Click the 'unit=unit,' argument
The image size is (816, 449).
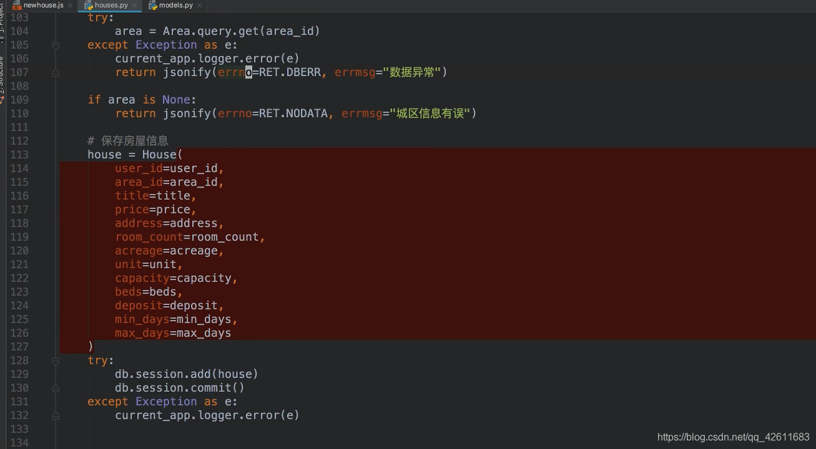pos(149,264)
